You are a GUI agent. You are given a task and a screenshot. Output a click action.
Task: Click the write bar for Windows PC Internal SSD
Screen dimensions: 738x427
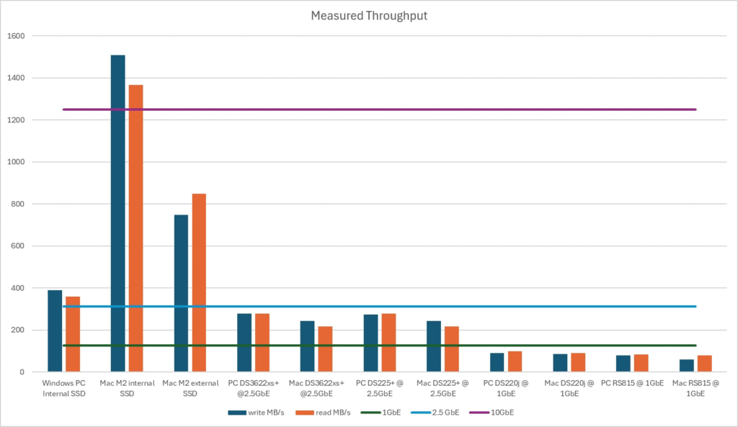tap(55, 331)
